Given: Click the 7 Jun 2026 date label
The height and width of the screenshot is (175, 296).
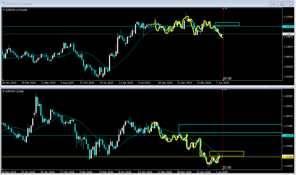Looking at the screenshot, I should (x=223, y=83).
